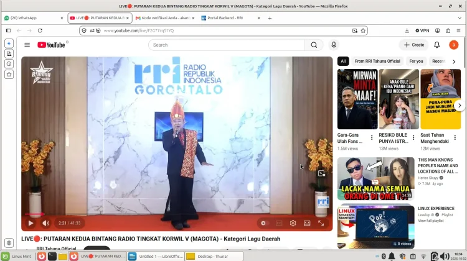This screenshot has height=261, width=467.
Task: Play the video
Action: (31, 223)
